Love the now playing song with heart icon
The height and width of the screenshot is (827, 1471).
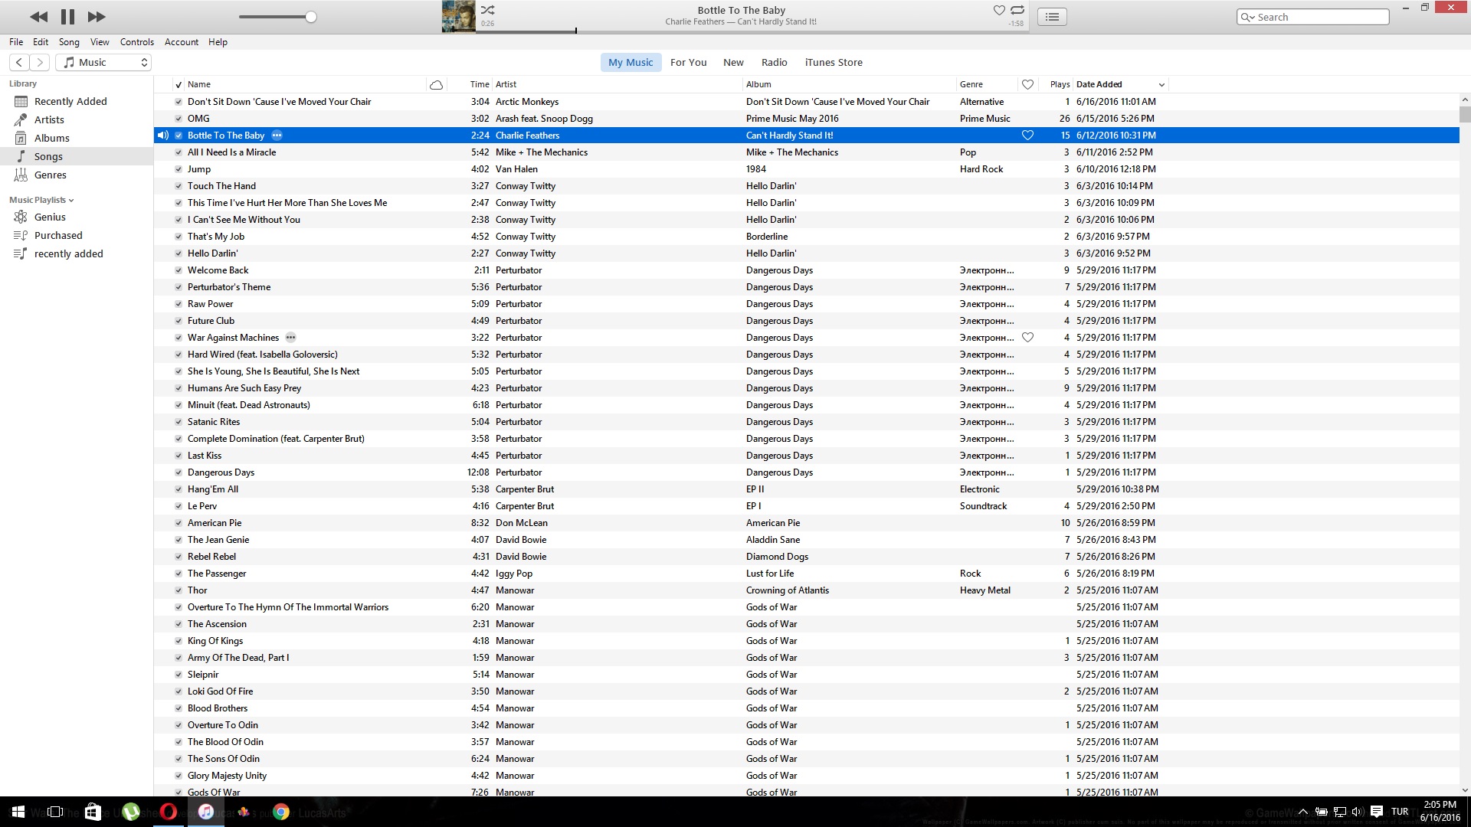(x=999, y=10)
